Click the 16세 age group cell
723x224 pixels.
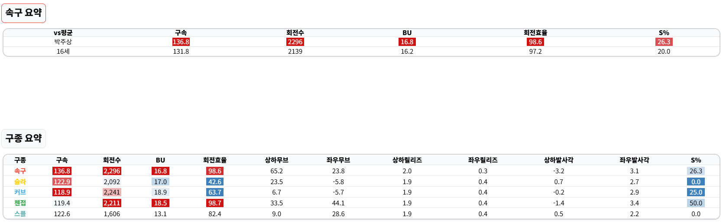pos(63,52)
